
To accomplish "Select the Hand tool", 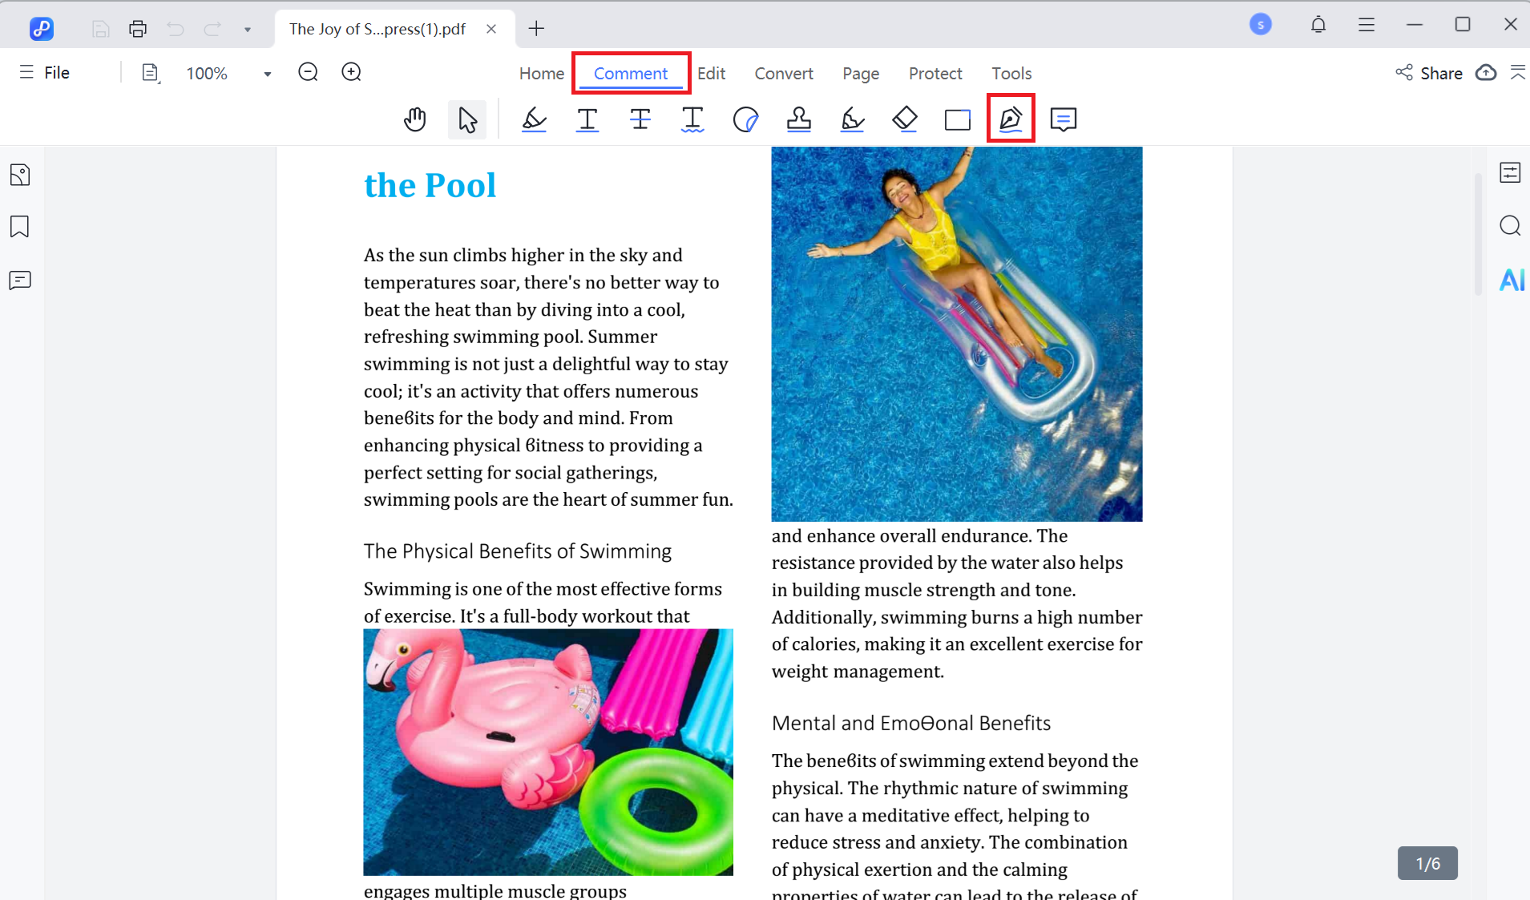I will (x=414, y=119).
